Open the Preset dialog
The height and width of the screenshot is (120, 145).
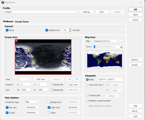pyautogui.click(x=135, y=65)
